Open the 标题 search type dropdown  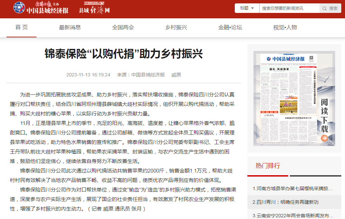tap(247, 8)
